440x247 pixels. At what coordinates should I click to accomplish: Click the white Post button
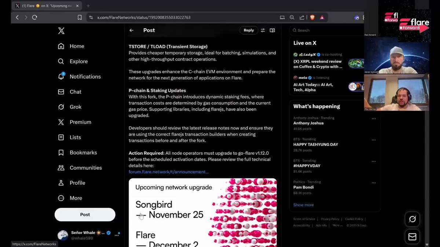85,214
